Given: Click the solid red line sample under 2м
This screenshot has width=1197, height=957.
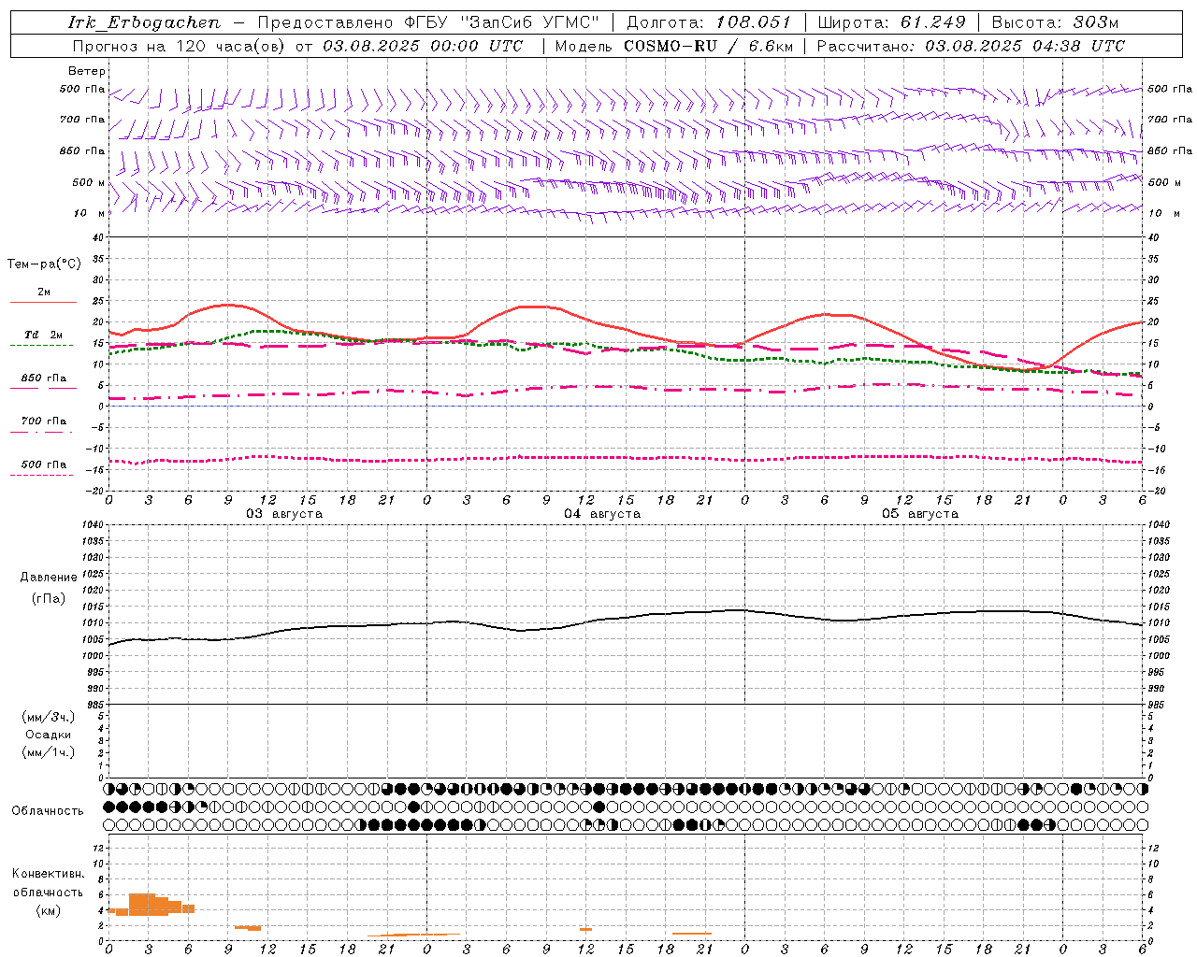Looking at the screenshot, I should (x=43, y=302).
